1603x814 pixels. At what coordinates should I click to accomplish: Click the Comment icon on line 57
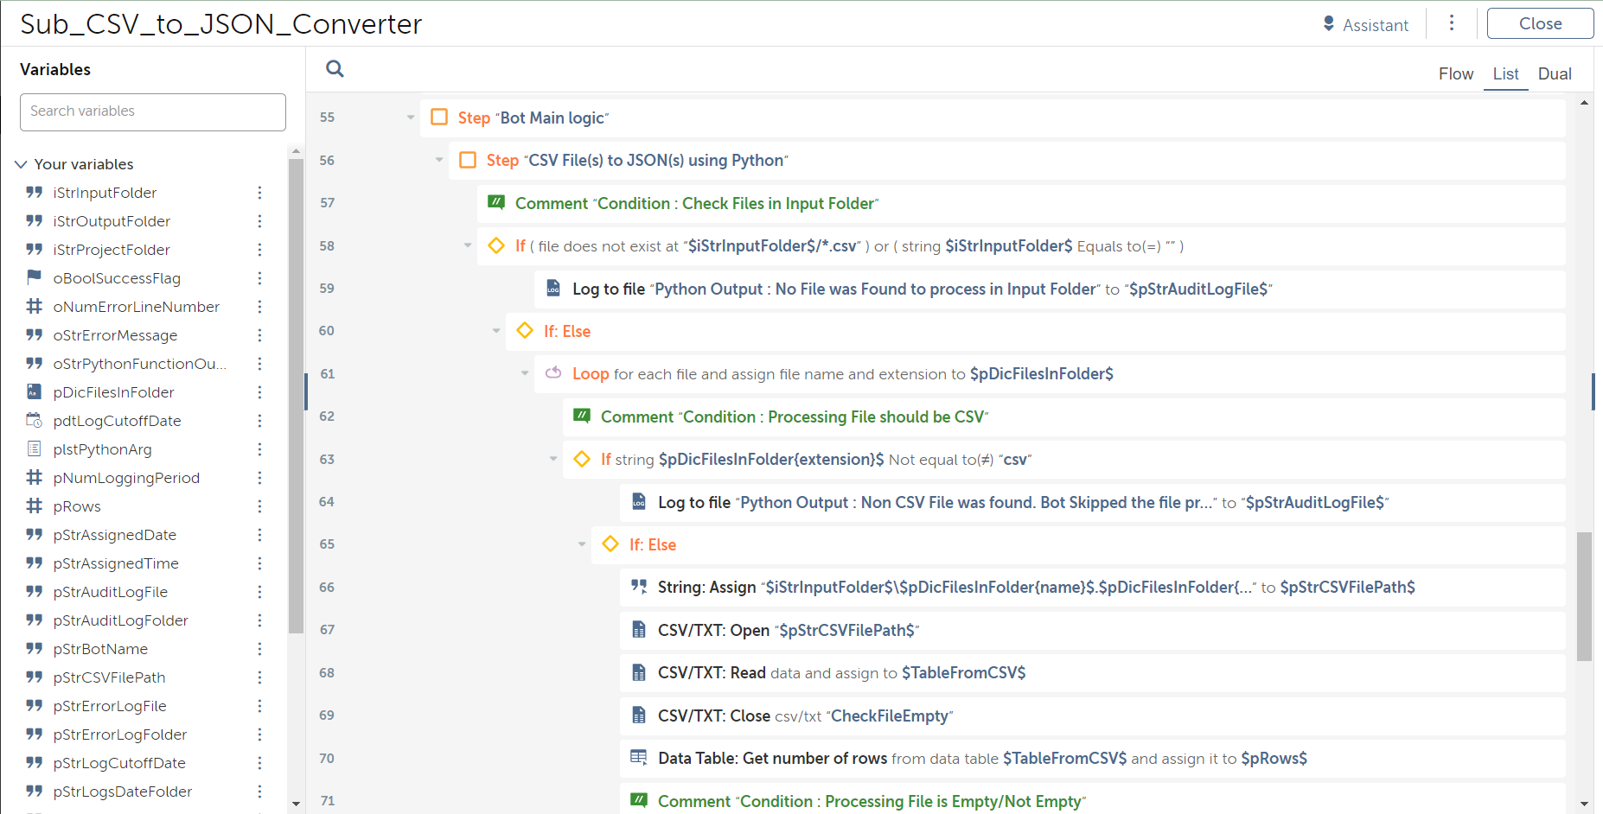496,203
